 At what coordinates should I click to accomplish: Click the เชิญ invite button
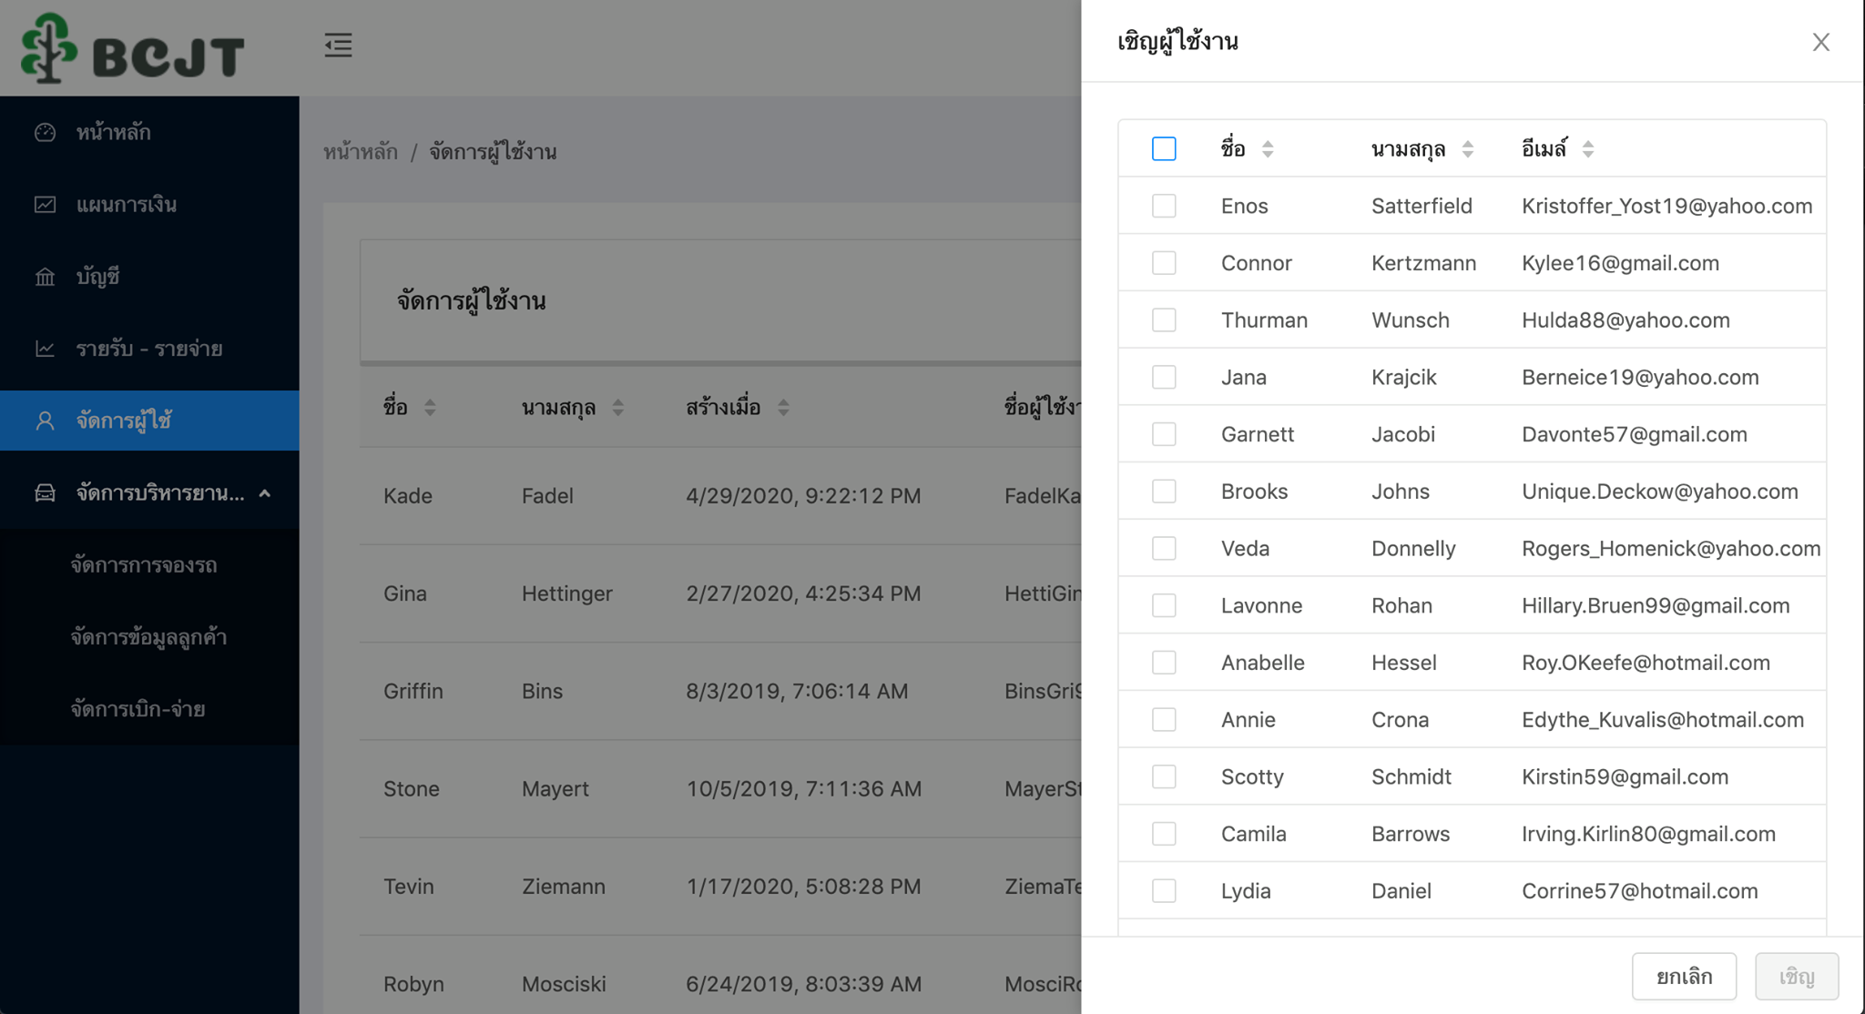[1797, 977]
